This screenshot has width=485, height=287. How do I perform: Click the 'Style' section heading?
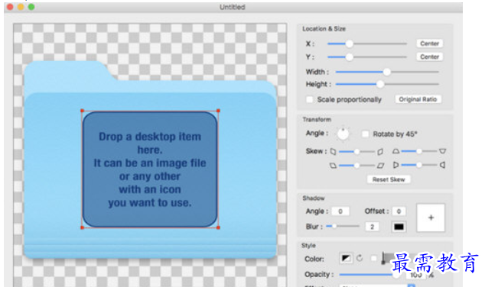pos(308,246)
